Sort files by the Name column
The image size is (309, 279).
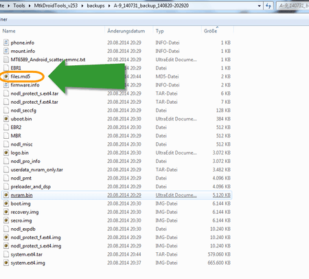53,31
